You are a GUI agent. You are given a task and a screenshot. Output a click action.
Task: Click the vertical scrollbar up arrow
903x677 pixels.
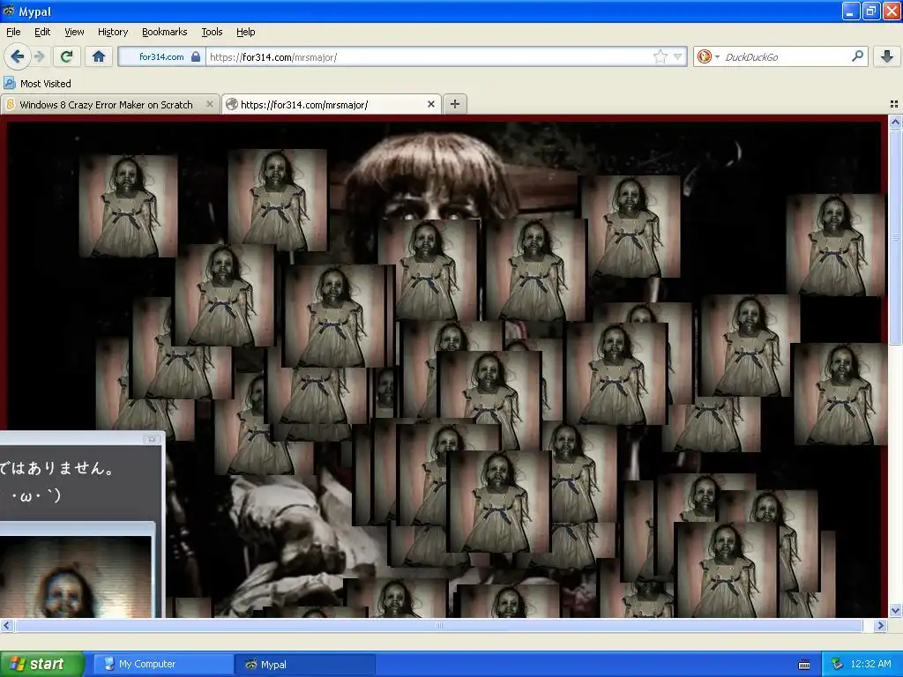[x=895, y=122]
